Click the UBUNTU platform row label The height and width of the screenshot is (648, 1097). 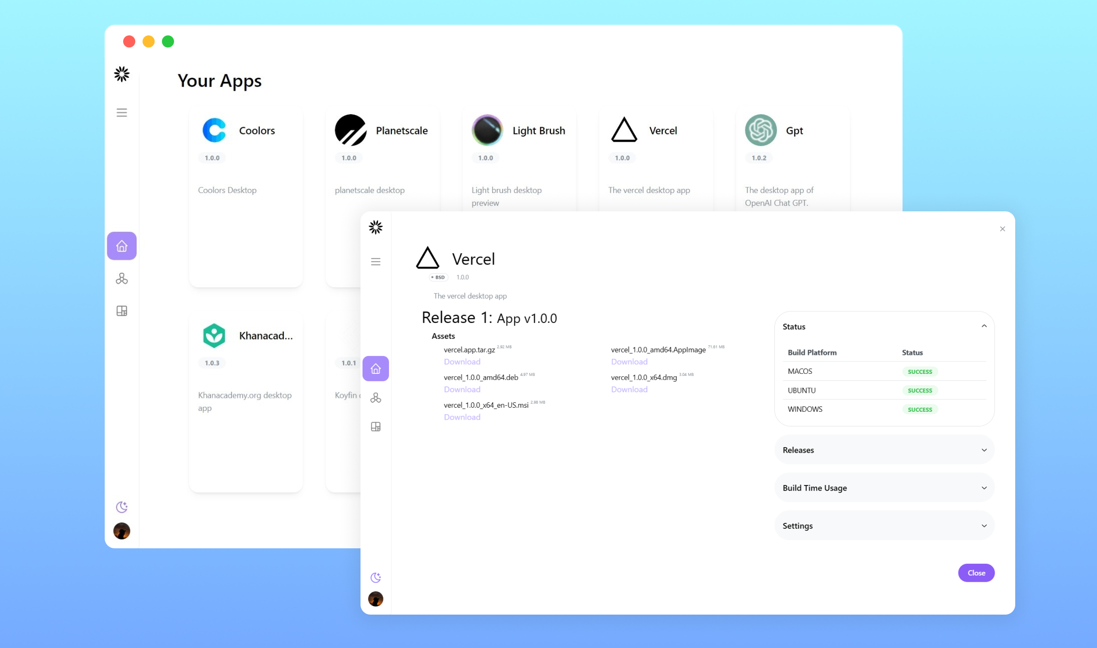[801, 390]
